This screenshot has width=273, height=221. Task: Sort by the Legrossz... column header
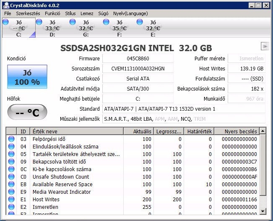click(169, 131)
